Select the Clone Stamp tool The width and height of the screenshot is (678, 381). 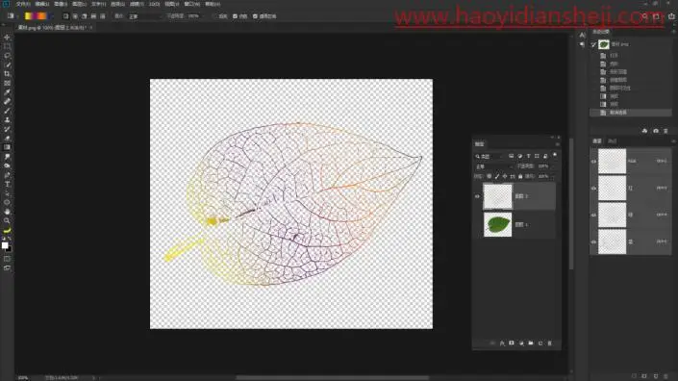(7, 120)
